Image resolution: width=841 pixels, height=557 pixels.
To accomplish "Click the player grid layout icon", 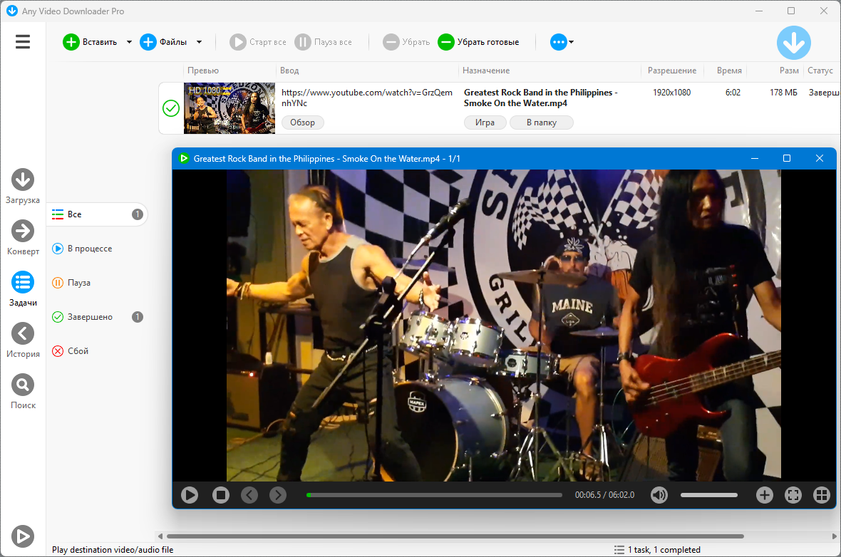I will click(821, 495).
